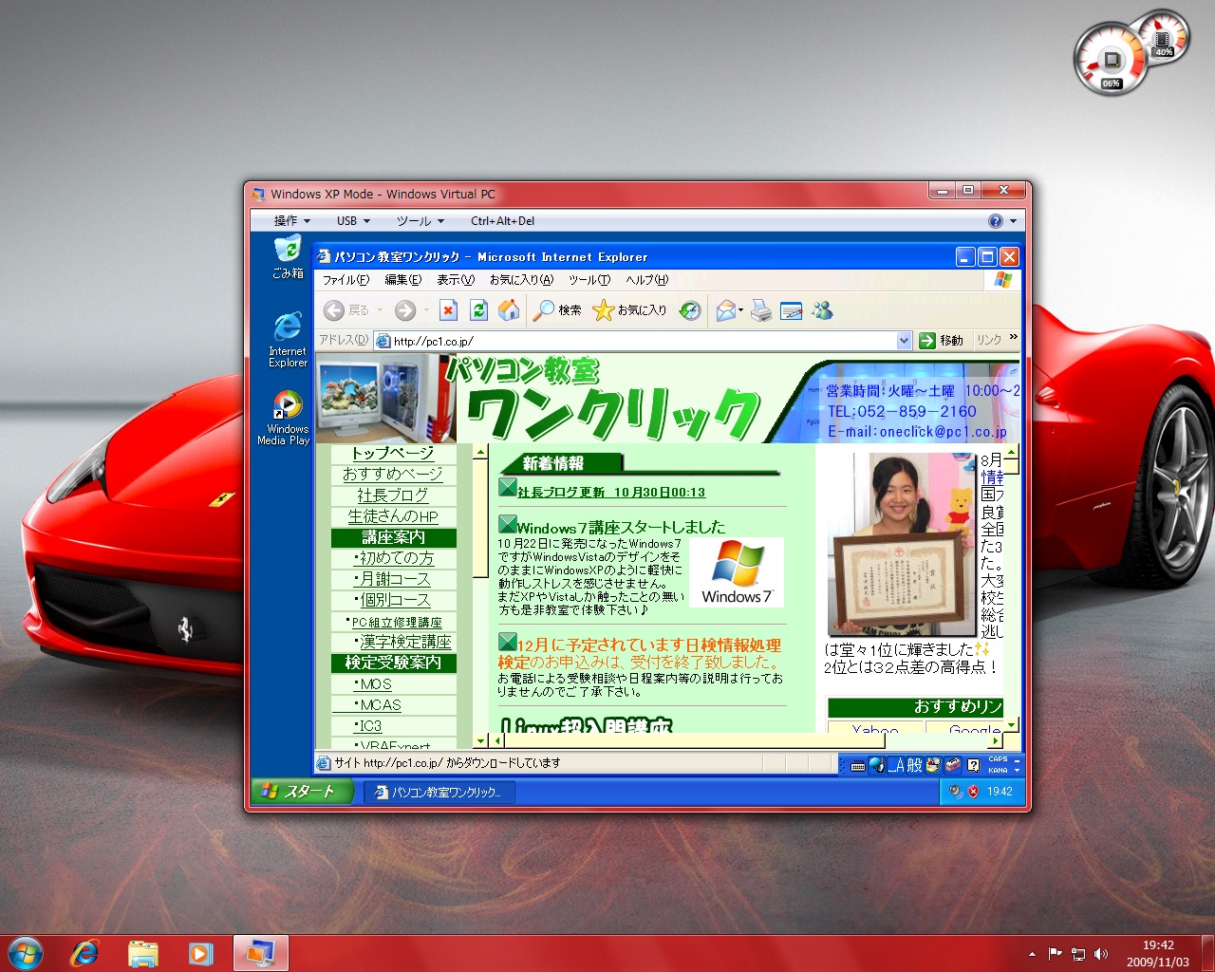Refresh the page with the green arrows icon

click(x=478, y=310)
